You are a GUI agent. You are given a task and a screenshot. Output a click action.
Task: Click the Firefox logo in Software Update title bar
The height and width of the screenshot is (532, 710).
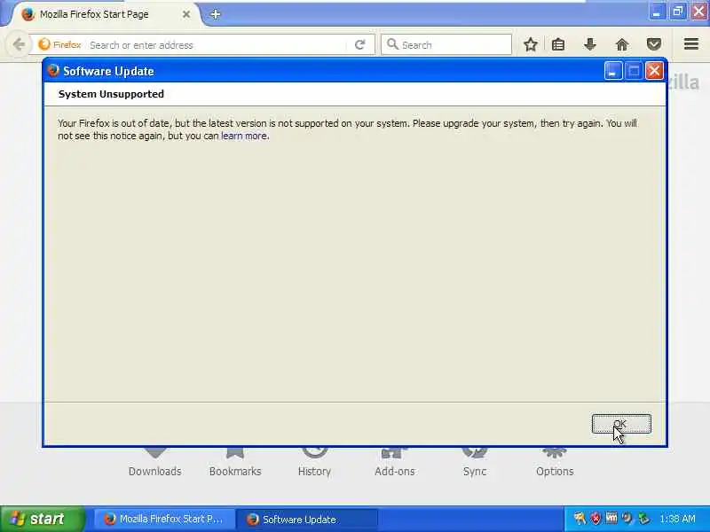point(53,71)
